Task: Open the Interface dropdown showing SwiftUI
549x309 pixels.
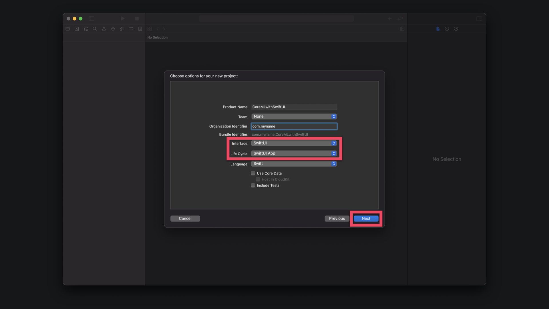Action: [294, 143]
